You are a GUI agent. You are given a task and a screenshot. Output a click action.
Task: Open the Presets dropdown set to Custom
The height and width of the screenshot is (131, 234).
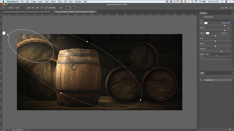tap(20, 8)
